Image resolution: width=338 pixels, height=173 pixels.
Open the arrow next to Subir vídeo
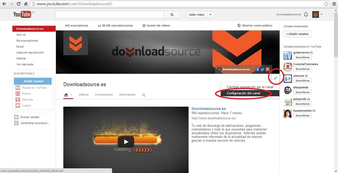[x=210, y=15]
